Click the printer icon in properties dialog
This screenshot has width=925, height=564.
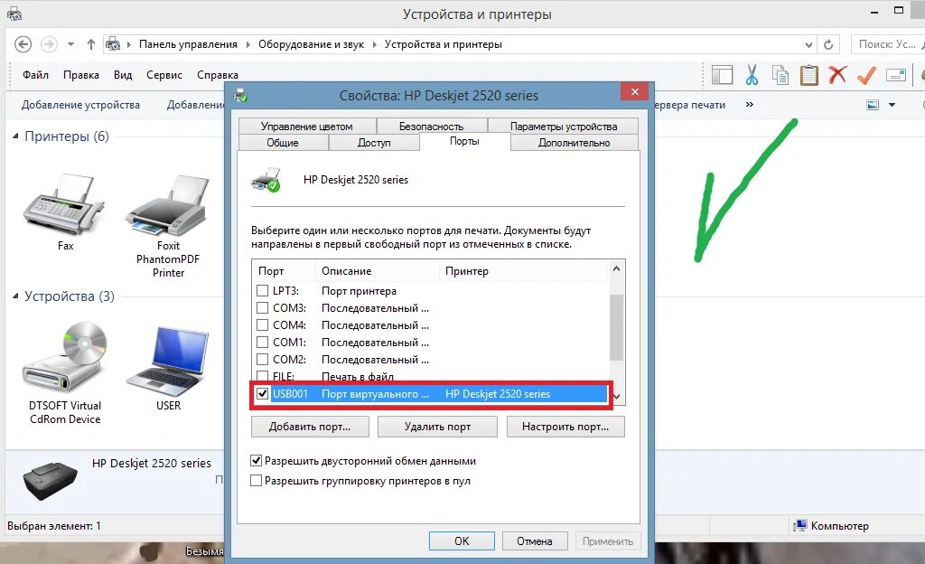point(266,179)
